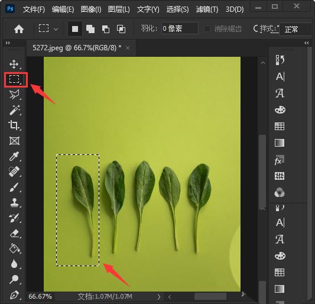315x304 pixels.
Task: Select the Crop tool
Action: [14, 125]
